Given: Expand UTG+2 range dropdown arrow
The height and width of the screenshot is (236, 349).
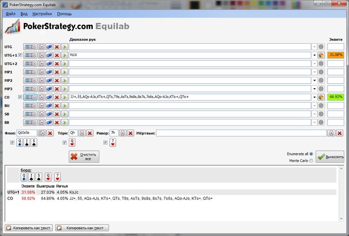Looking at the screenshot, I should tap(314, 64).
